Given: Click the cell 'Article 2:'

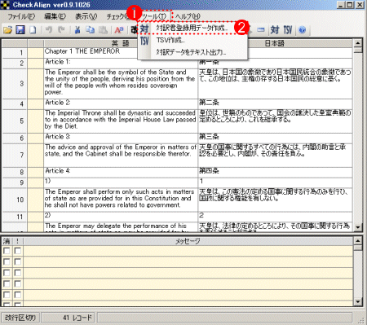Looking at the screenshot, I should (121, 104).
